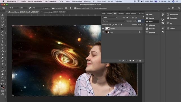
Task: Click the background color swatch
Action: (3, 88)
